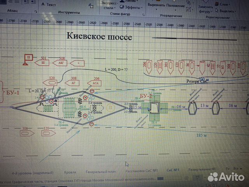Switch to the Генеральный план page tab
The image size is (249, 187).
pos(101,172)
